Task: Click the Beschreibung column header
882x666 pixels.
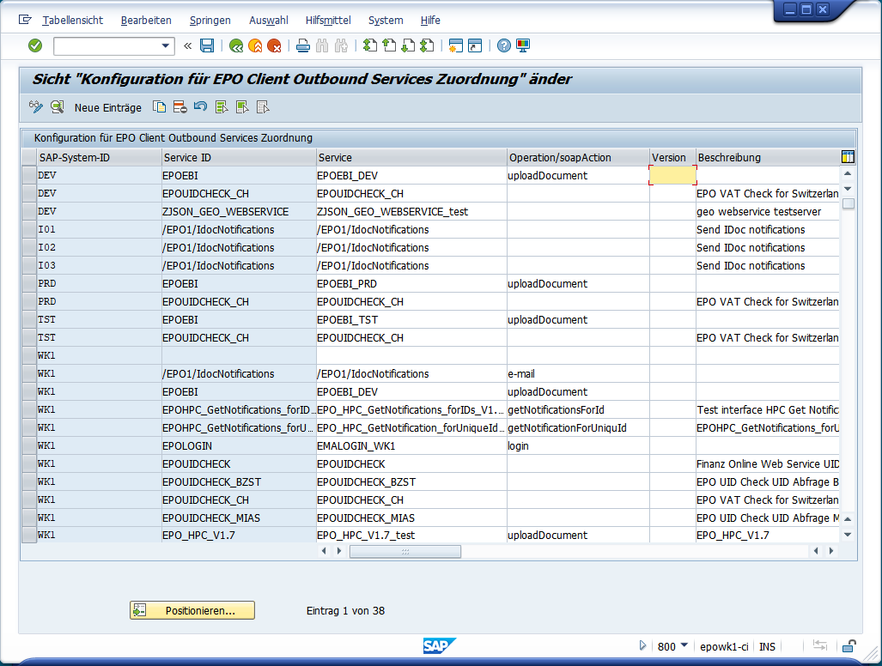Action: point(767,157)
